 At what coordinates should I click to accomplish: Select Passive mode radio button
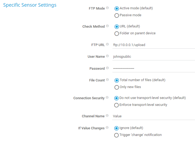tap(116, 15)
